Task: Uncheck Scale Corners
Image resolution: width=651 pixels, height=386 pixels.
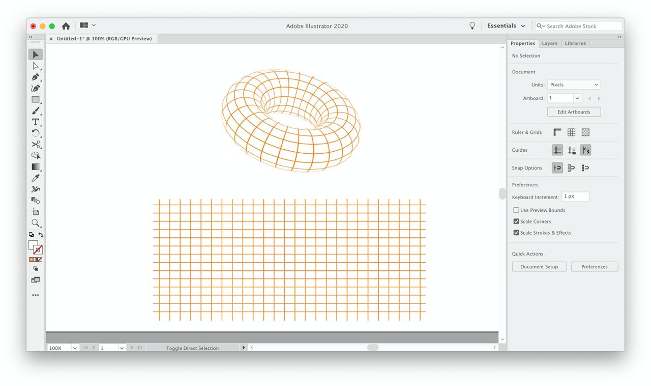Action: 516,222
